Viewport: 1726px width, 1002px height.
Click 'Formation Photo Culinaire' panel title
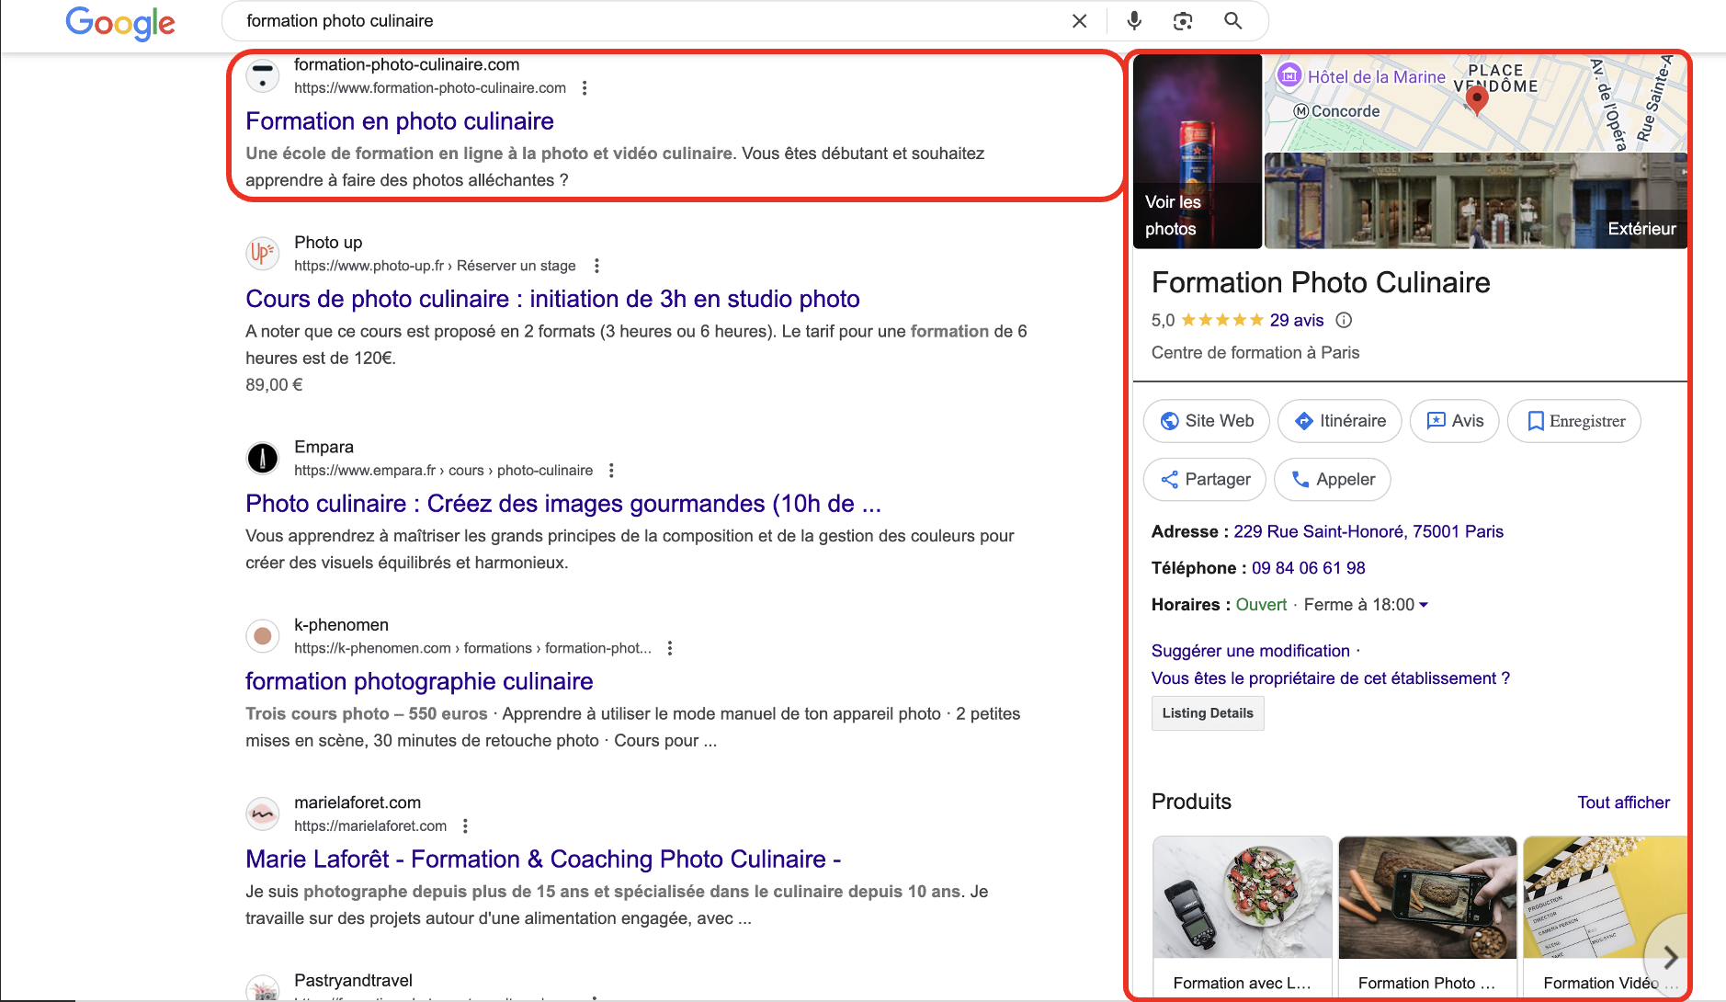[1321, 283]
